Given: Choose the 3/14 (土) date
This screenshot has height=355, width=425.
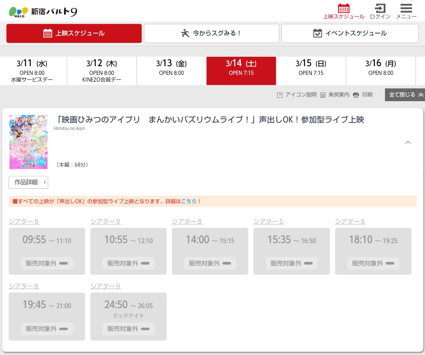Looking at the screenshot, I should [241, 71].
